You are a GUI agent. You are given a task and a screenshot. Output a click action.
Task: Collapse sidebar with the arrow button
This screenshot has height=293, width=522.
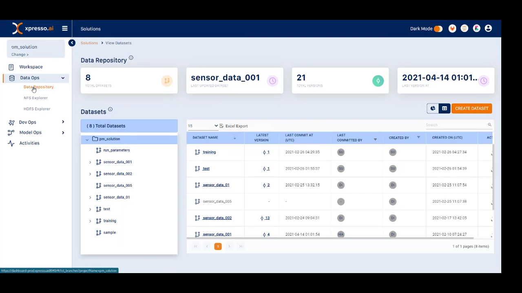72,43
